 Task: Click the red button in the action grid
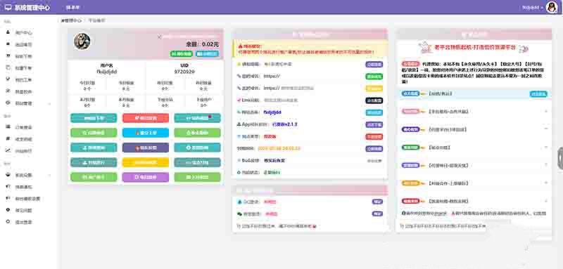click(x=146, y=118)
